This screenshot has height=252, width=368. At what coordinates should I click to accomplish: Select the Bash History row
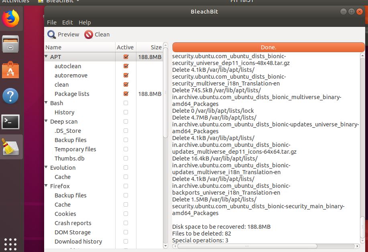pos(103,112)
